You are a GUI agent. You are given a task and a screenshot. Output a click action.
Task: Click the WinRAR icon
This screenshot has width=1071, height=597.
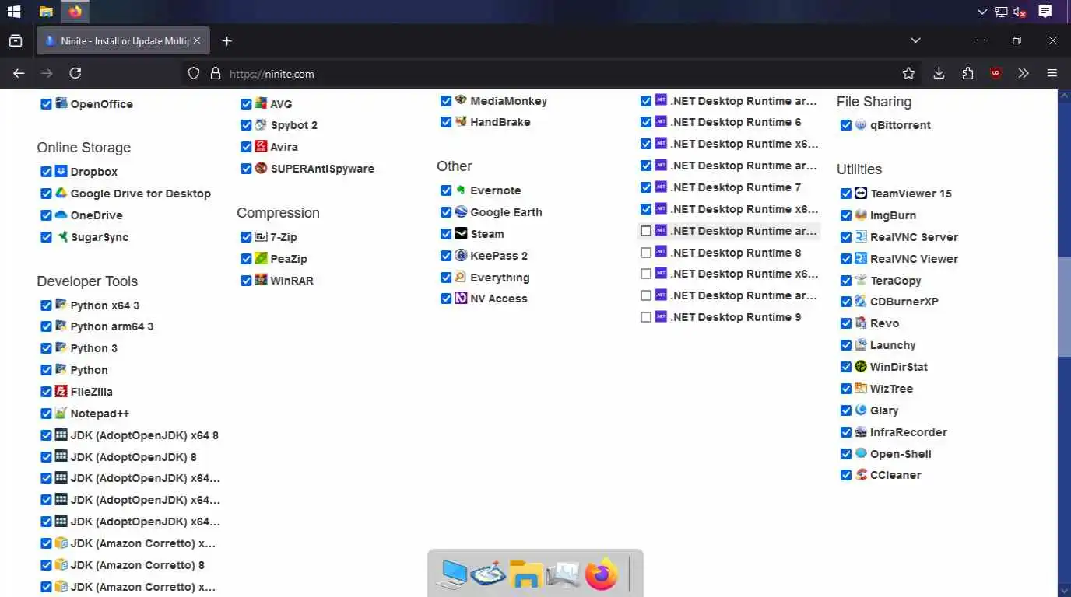tap(261, 280)
